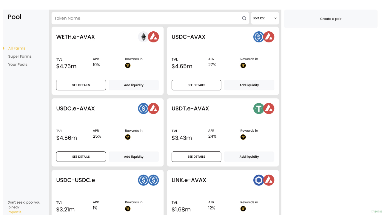Click the $1.68m TVL value
The image size is (382, 215).
point(181,210)
